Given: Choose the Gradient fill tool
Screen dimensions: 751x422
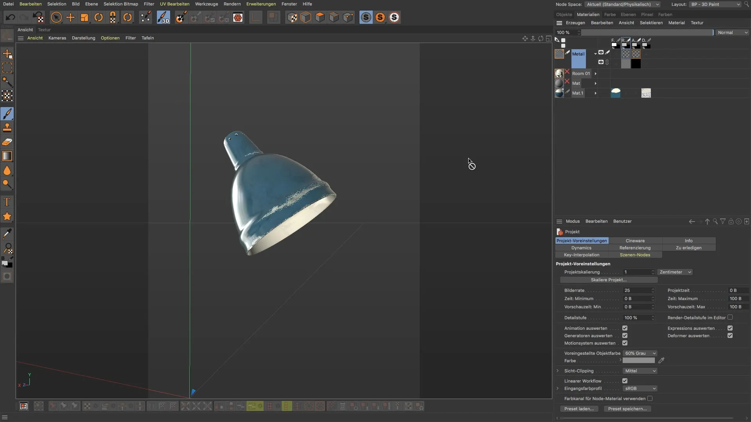Looking at the screenshot, I should pyautogui.click(x=7, y=156).
